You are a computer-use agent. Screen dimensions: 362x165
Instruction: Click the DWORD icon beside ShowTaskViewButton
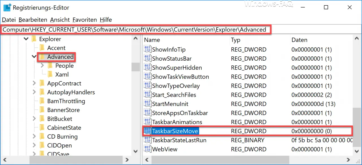(x=148, y=76)
